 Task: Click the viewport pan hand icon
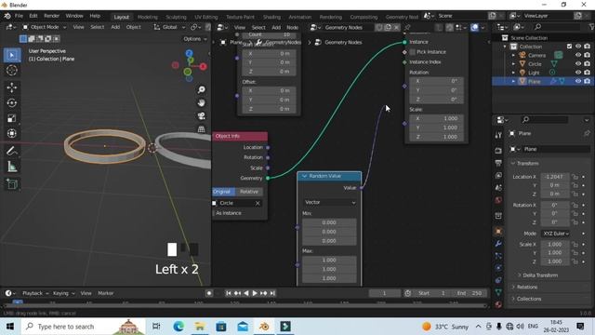201,103
